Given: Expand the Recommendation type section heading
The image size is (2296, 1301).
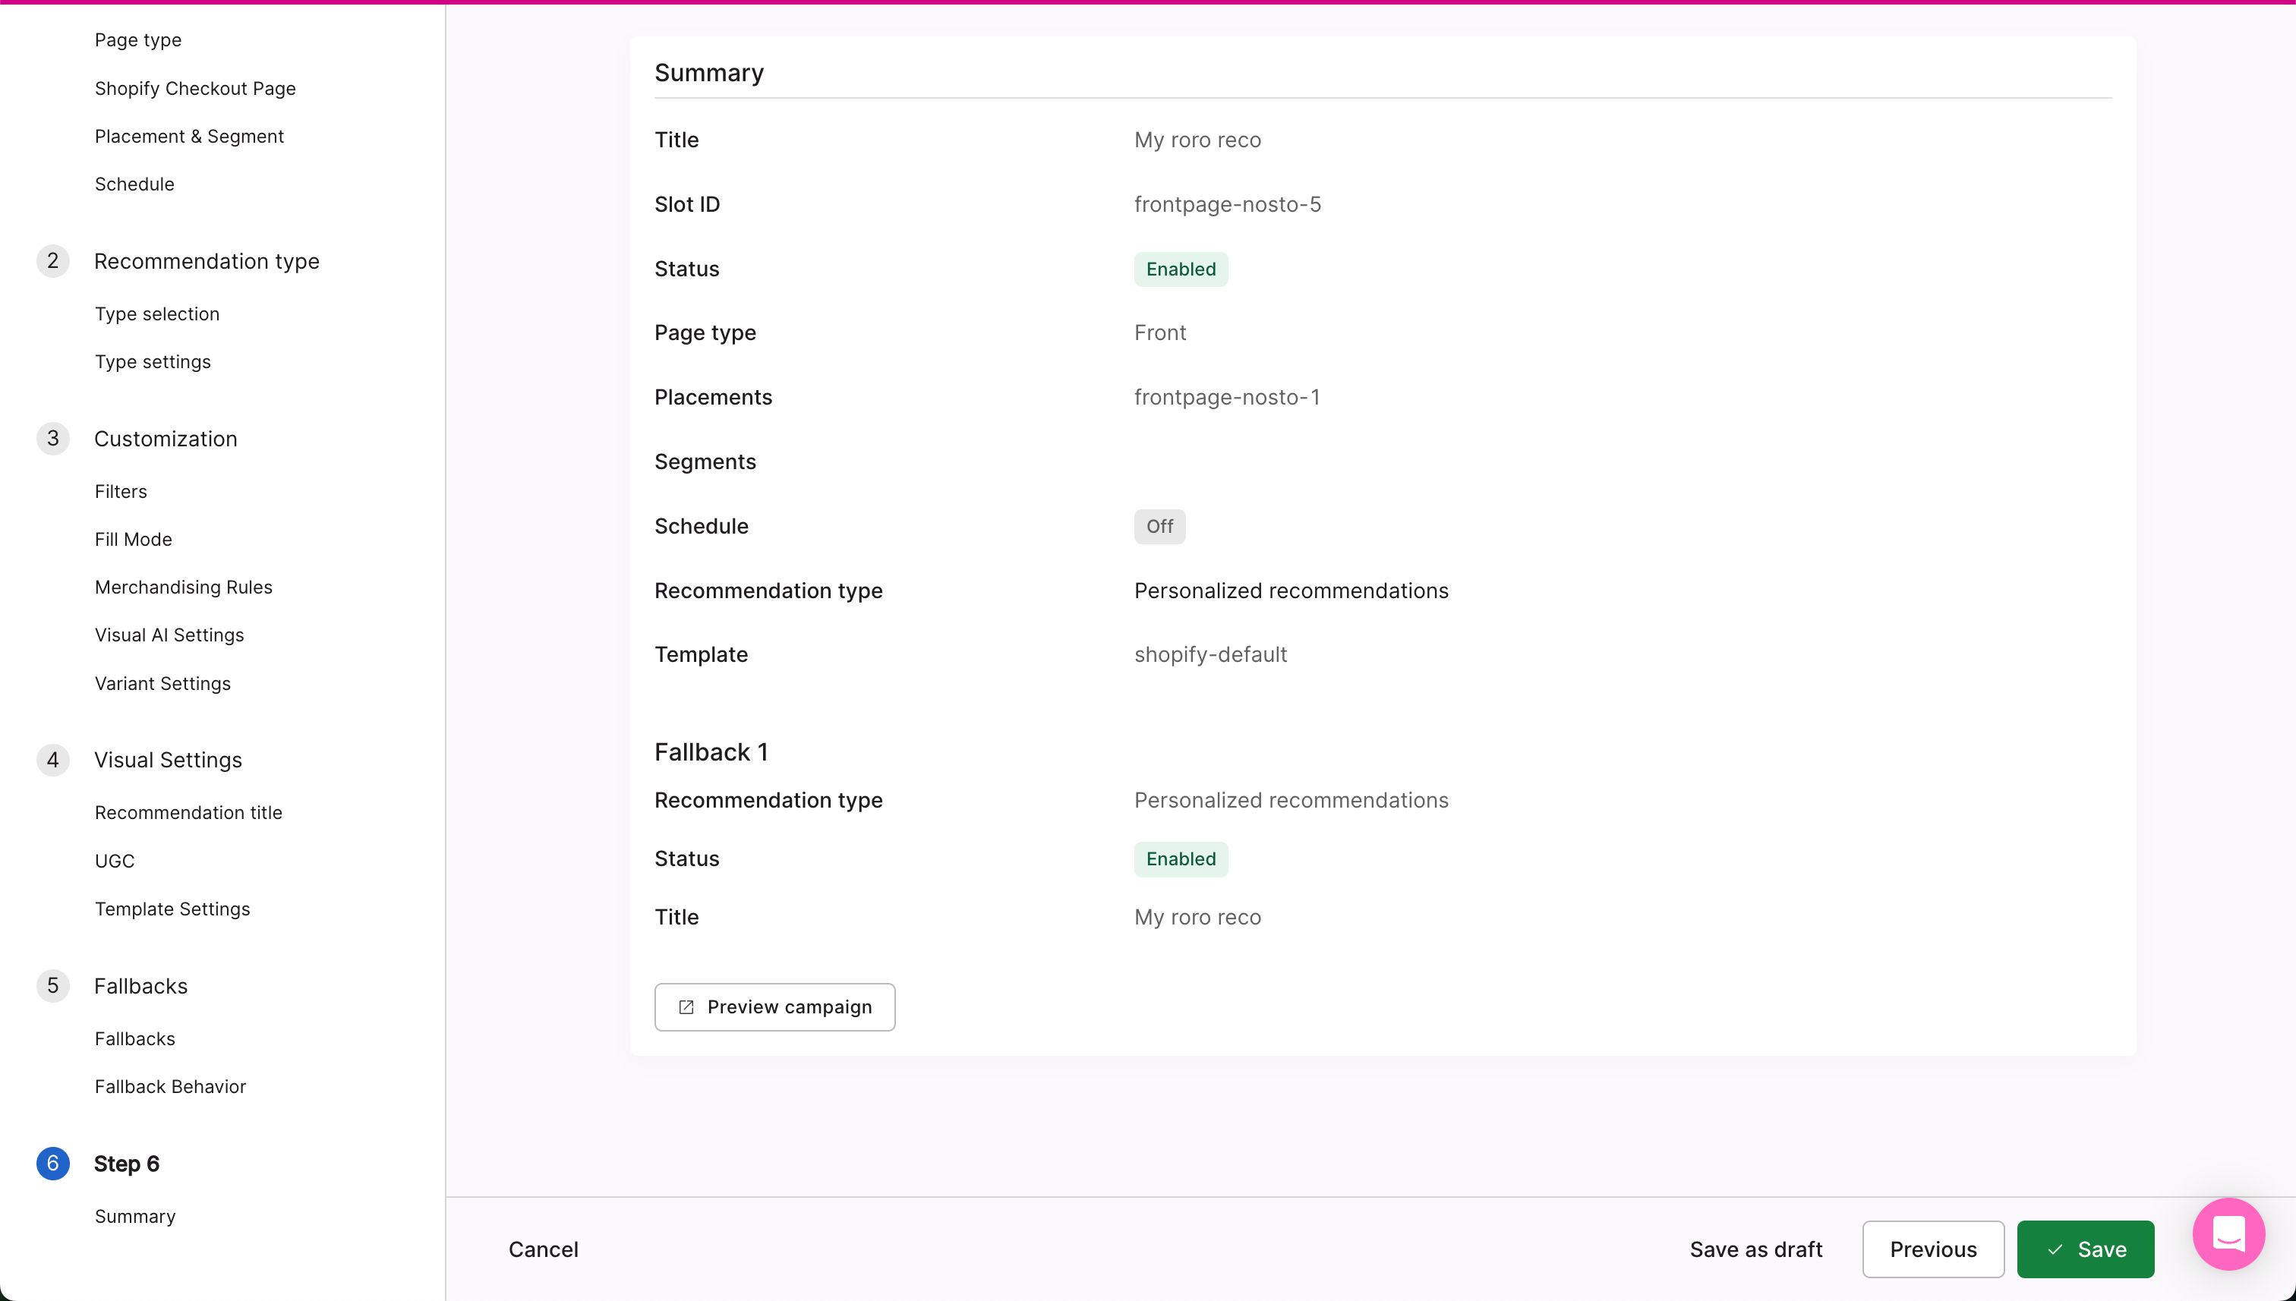Looking at the screenshot, I should (x=207, y=261).
